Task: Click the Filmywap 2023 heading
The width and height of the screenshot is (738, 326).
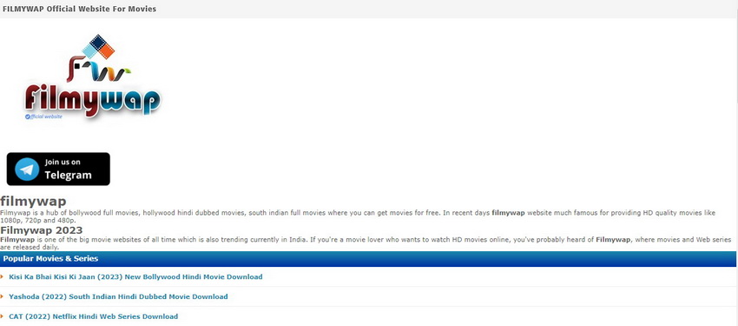Action: (42, 230)
